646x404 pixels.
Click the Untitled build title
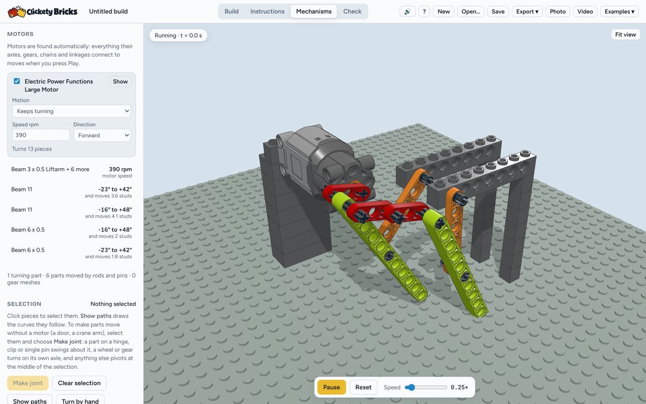(x=108, y=11)
